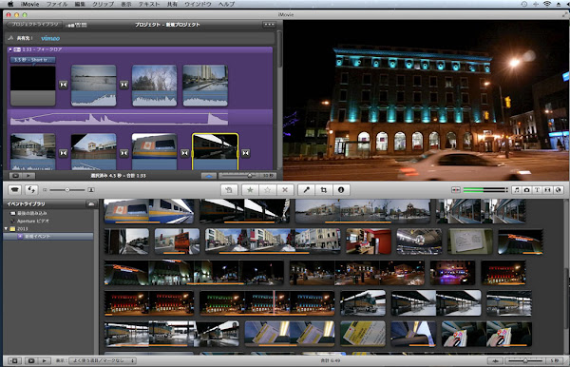Play project full screen button
Image resolution: width=570 pixels, height=367 pixels.
15,176
